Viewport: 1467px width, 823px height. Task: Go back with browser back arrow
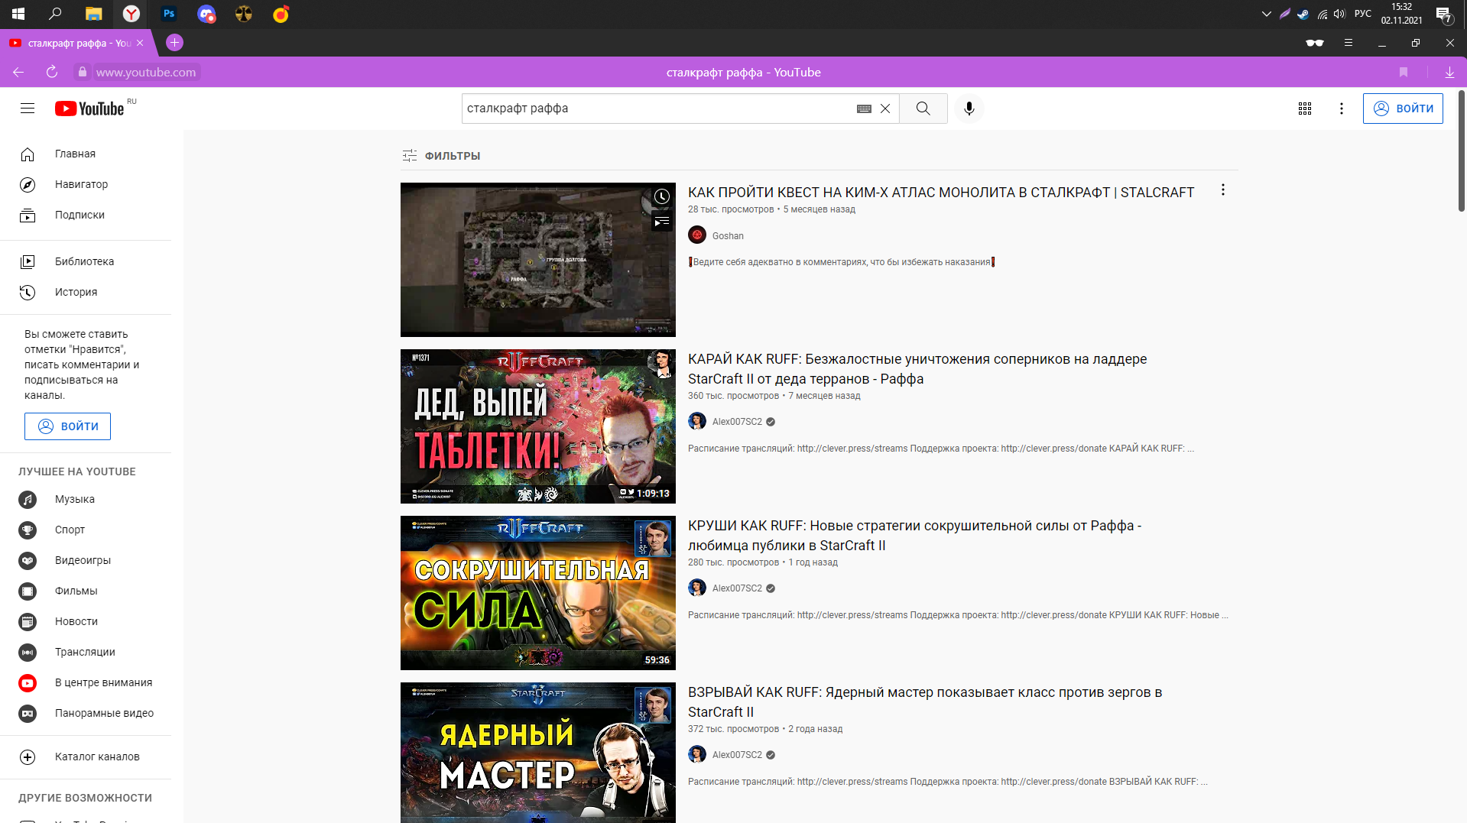(18, 72)
